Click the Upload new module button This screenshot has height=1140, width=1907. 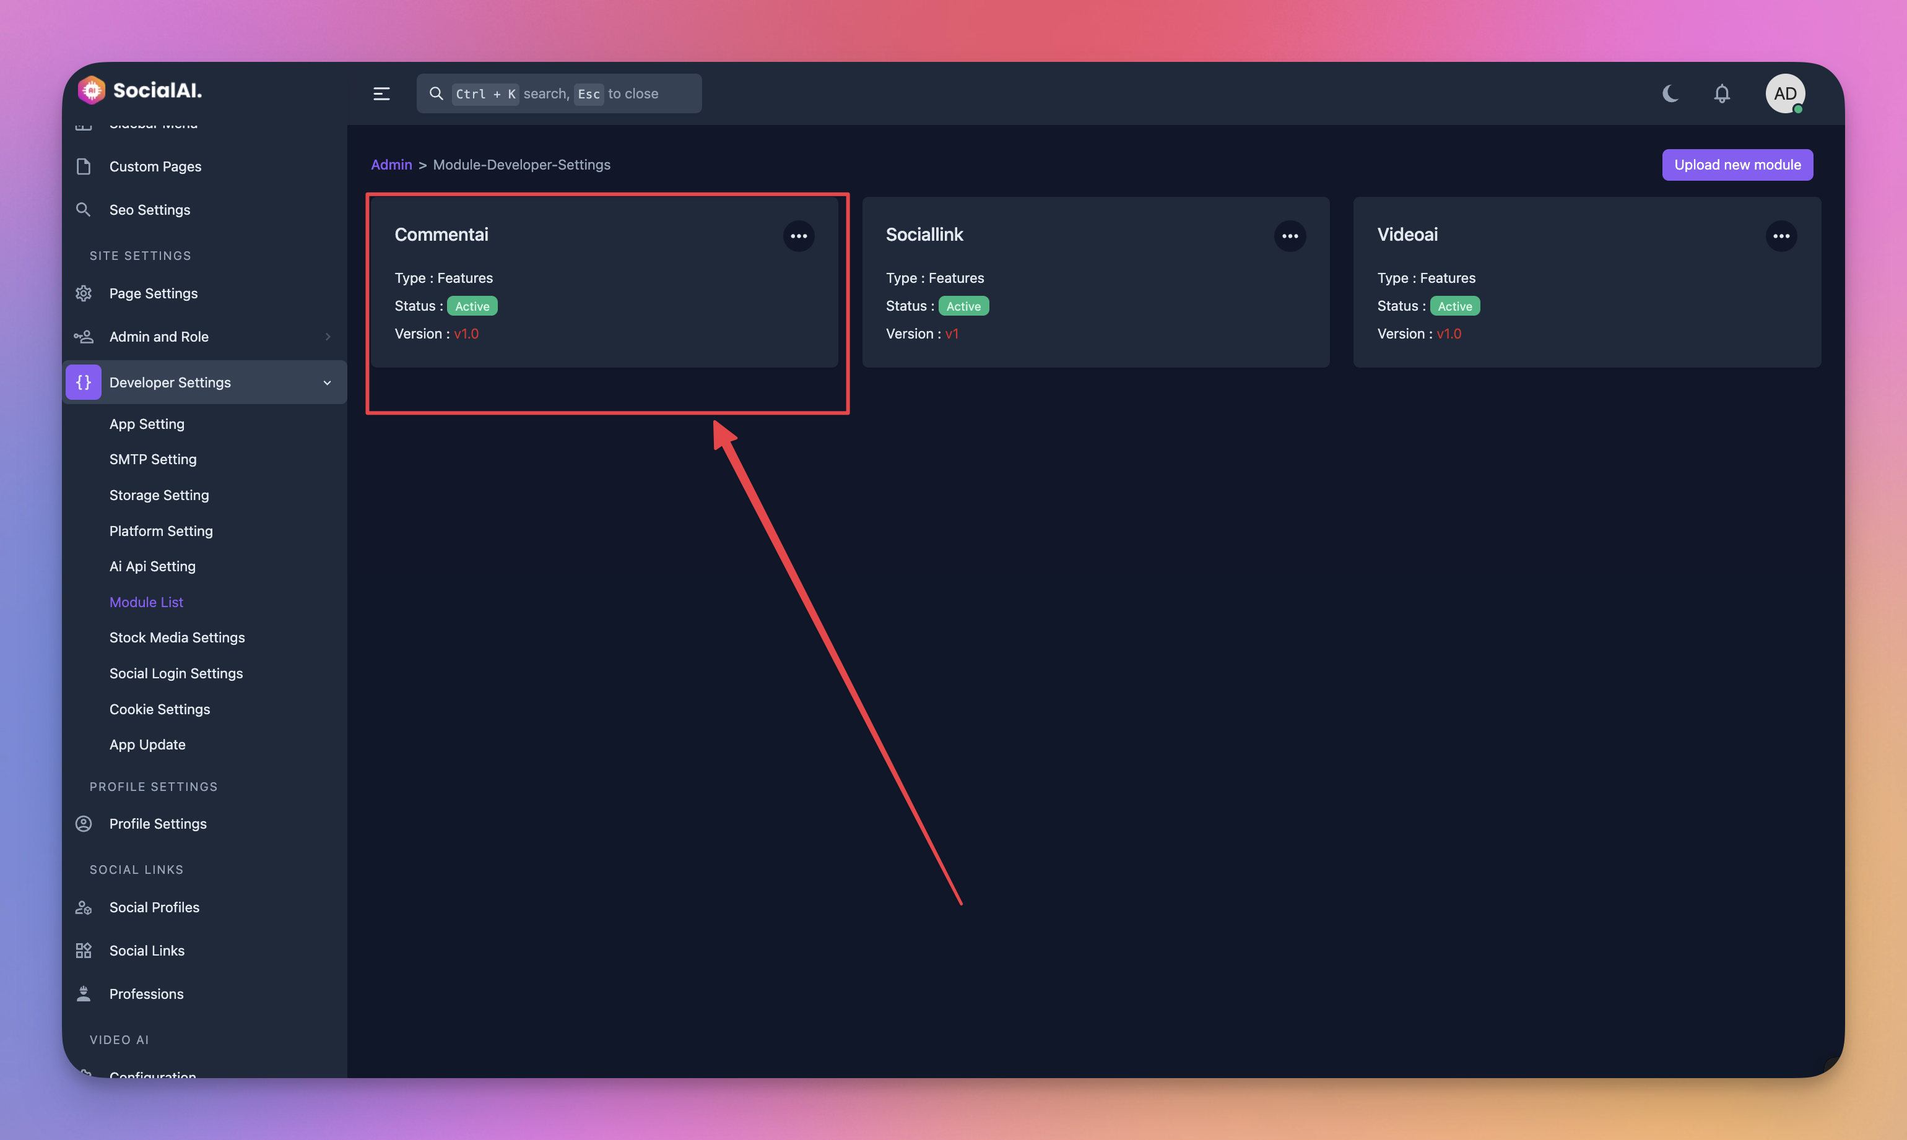[1737, 165]
